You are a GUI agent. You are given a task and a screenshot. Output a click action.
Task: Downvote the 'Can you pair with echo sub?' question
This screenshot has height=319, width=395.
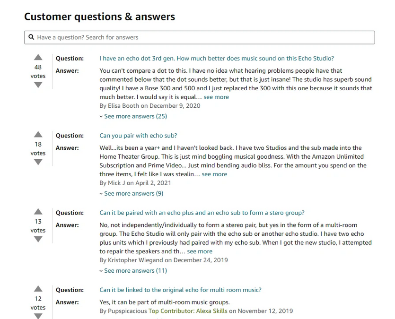click(38, 162)
